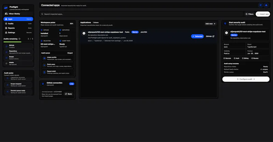Open the Filters control

coord(249,14)
